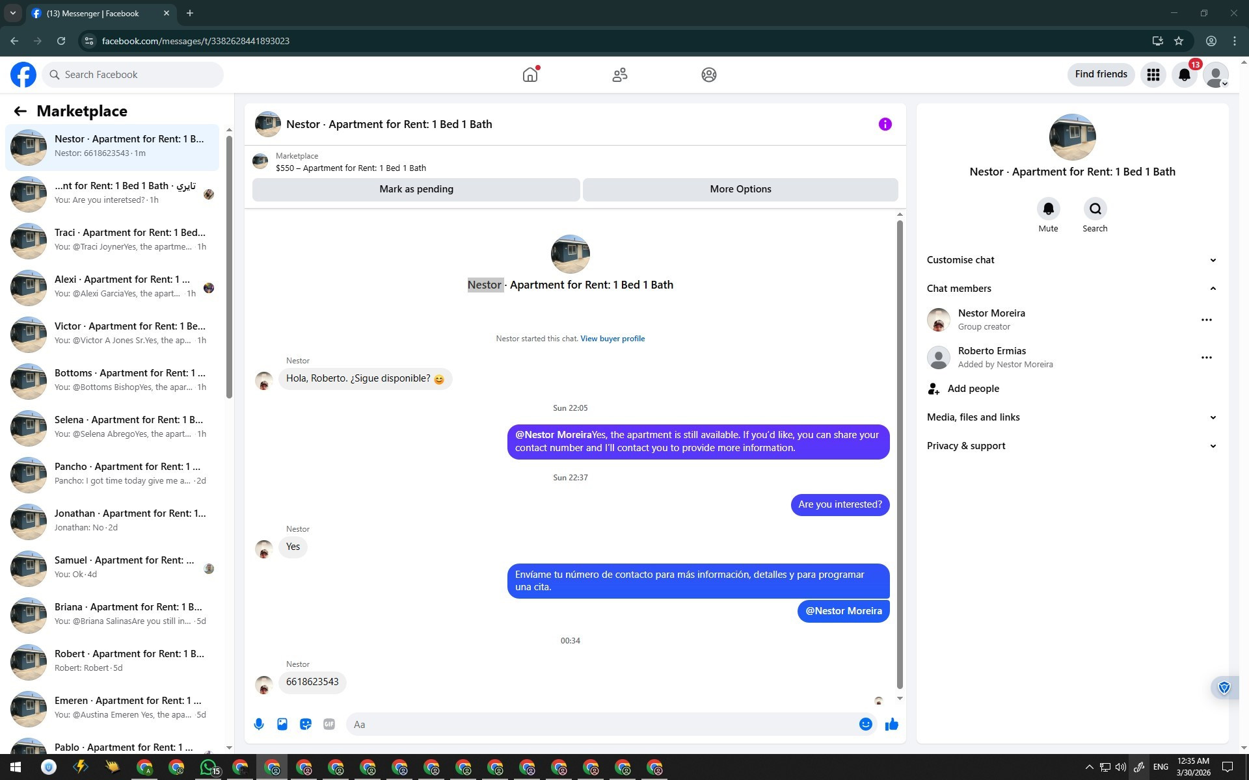This screenshot has height=780, width=1249.
Task: Send a thumbs-up like
Action: (x=891, y=724)
